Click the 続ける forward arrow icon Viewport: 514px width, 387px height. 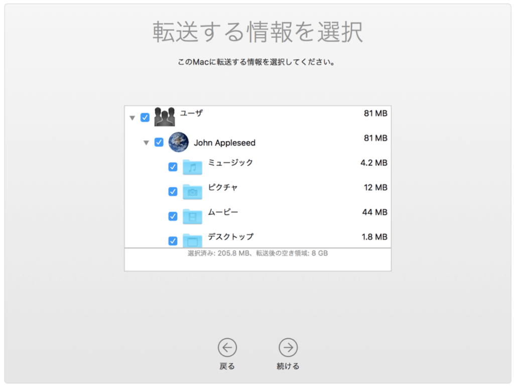point(288,347)
